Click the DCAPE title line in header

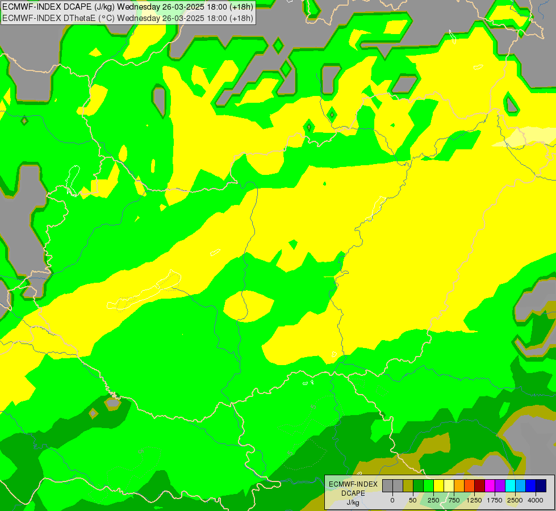(128, 7)
